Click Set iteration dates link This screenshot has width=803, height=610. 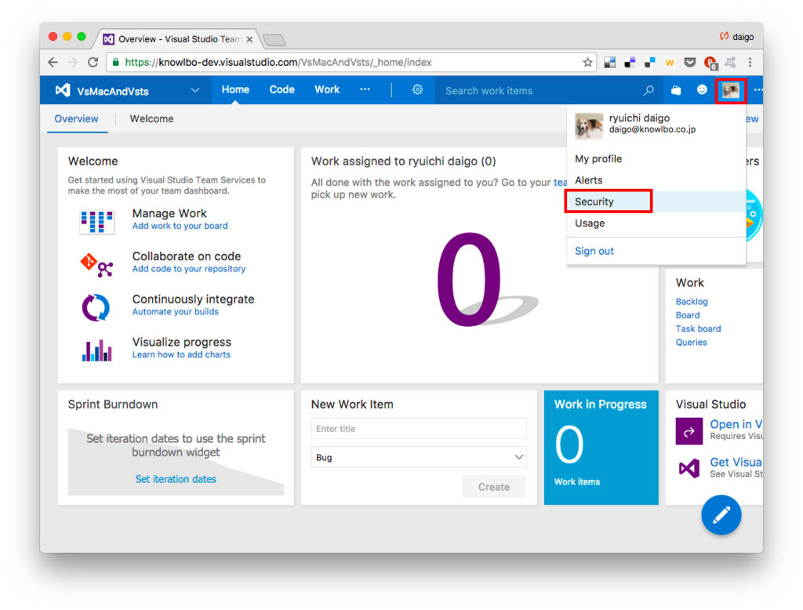point(176,479)
